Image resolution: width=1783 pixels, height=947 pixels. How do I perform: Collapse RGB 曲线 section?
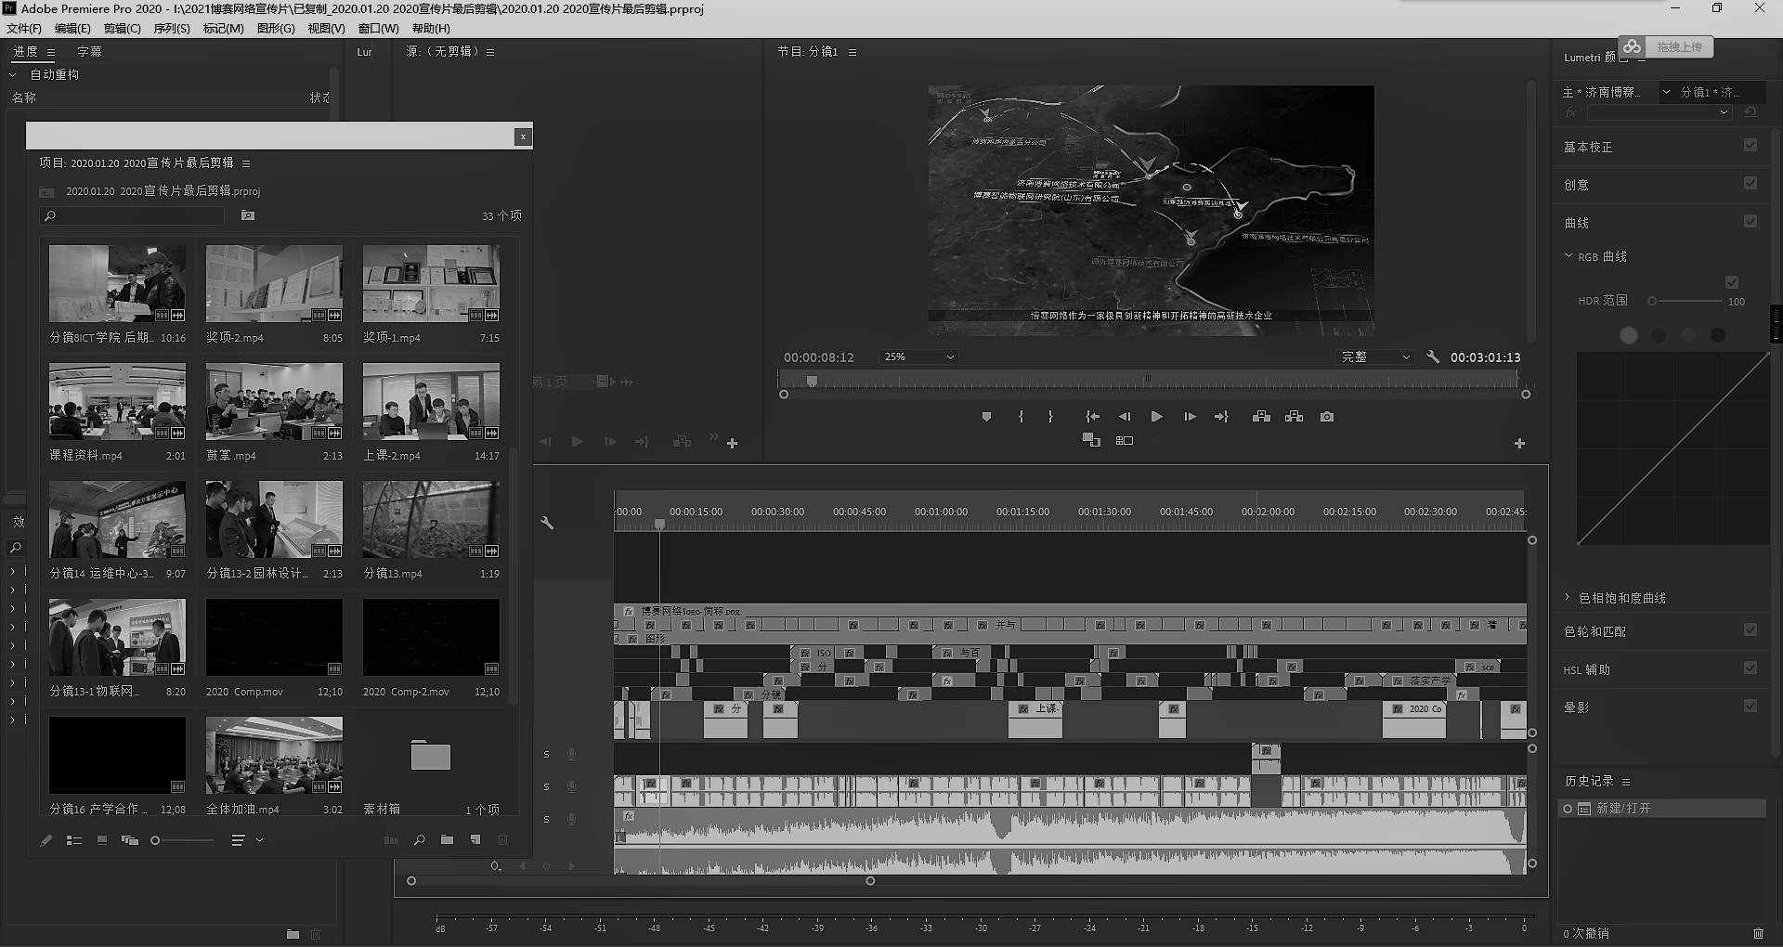(x=1568, y=256)
